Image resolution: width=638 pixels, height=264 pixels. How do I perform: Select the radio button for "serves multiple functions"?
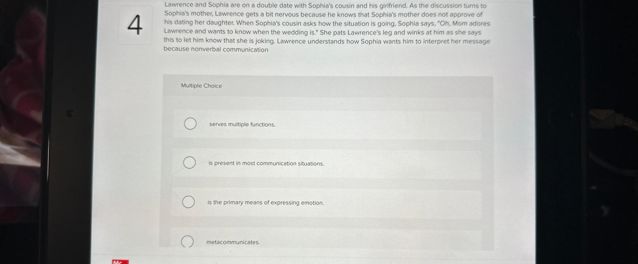pyautogui.click(x=190, y=124)
